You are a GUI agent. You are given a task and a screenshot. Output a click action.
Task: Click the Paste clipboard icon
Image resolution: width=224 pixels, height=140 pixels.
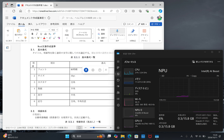point(18,31)
